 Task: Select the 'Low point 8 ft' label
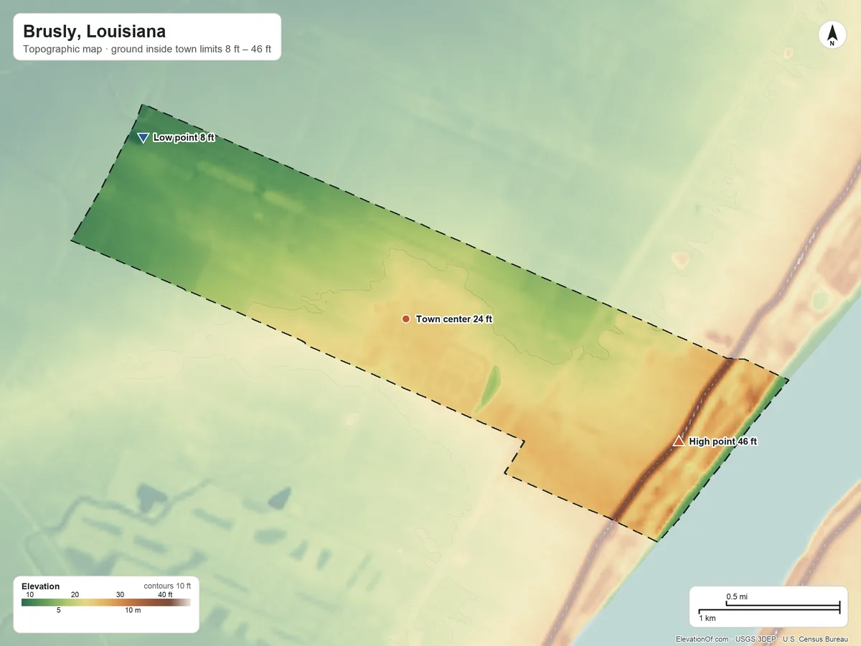coord(184,138)
